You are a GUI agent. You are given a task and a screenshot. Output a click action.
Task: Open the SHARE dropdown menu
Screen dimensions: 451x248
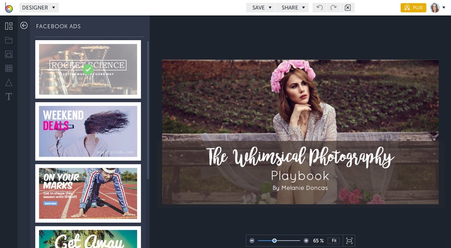click(x=292, y=8)
